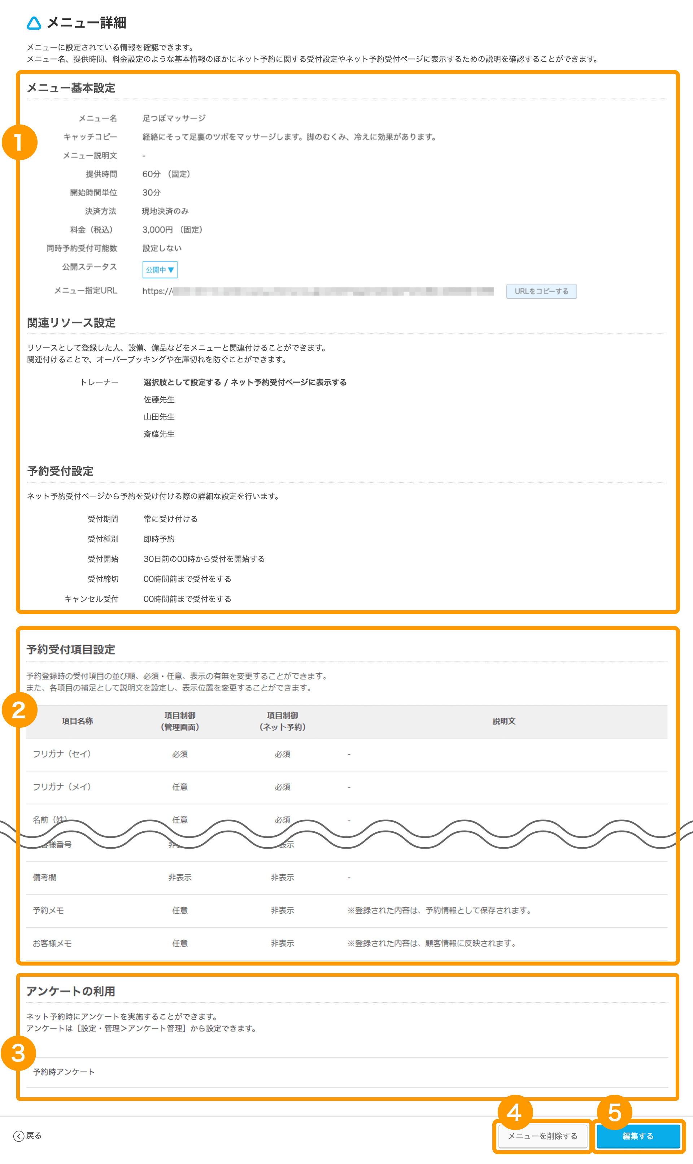Click the お客様メモ row label
Viewport: 693px width, 1164px height.
tap(52, 943)
